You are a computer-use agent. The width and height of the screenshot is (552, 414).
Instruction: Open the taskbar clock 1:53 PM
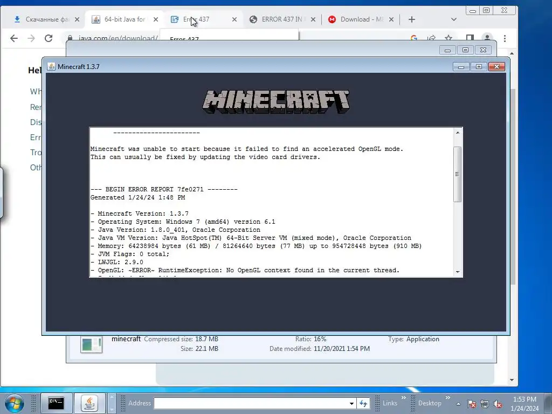tap(525, 403)
